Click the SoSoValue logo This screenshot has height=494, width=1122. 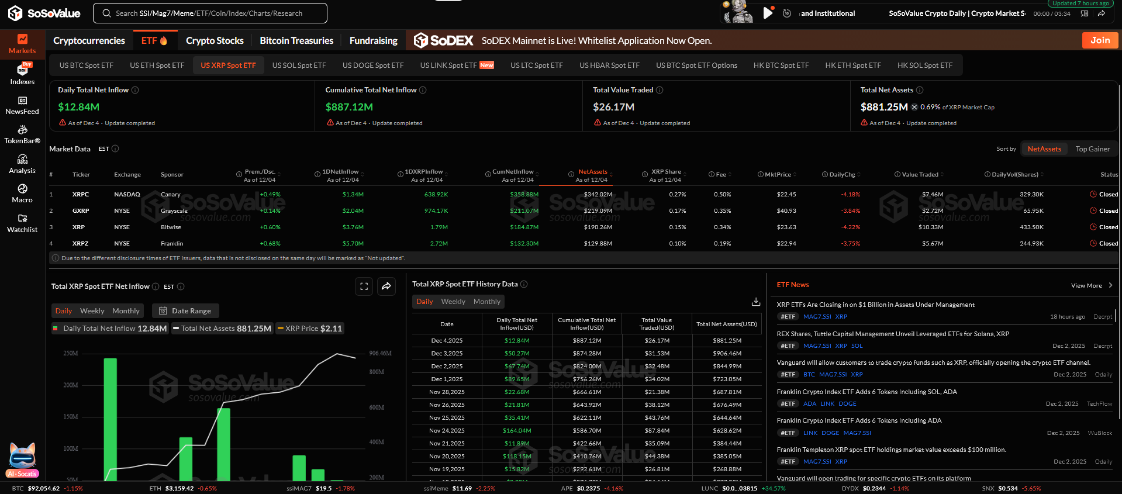point(44,13)
